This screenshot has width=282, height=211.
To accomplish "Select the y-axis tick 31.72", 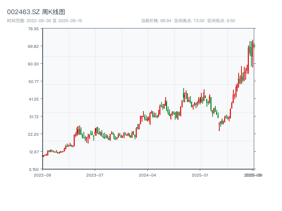I will pyautogui.click(x=34, y=117).
